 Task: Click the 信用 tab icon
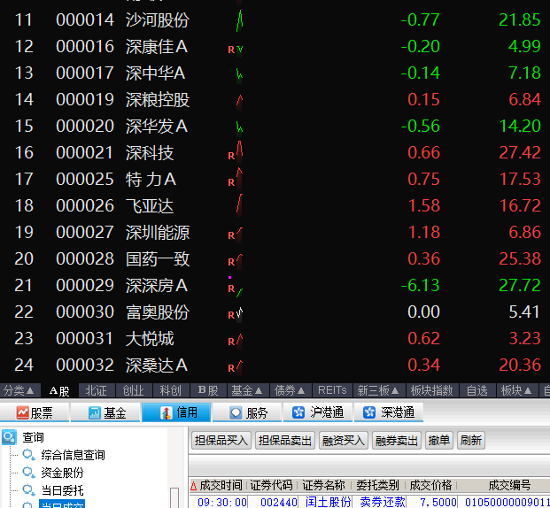pyautogui.click(x=167, y=412)
